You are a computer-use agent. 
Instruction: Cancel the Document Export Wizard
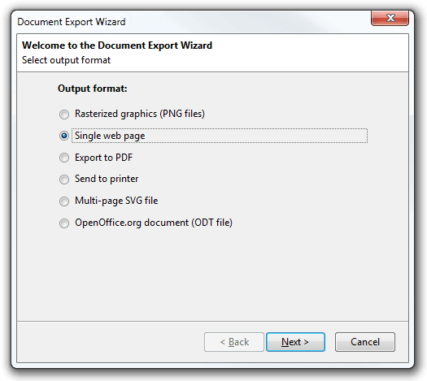pyautogui.click(x=365, y=342)
